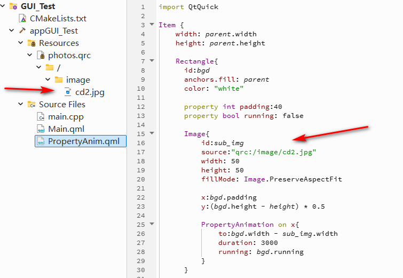The width and height of the screenshot is (403, 278).
Task: Click the "white" color string
Action: [x=229, y=89]
